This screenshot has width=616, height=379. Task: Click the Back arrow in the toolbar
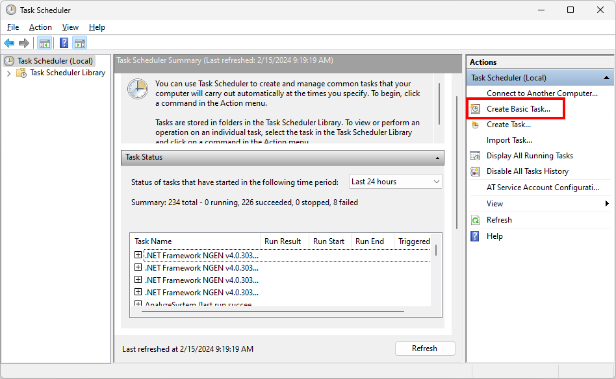tap(9, 43)
